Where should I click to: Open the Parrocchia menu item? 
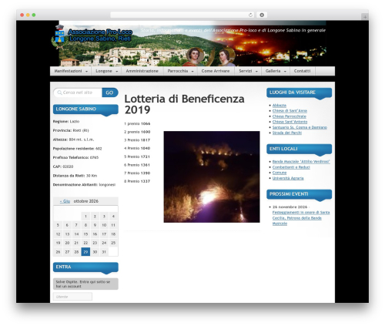[x=178, y=71]
